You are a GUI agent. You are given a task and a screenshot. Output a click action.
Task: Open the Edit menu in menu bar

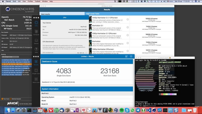pyautogui.click(x=19, y=1)
